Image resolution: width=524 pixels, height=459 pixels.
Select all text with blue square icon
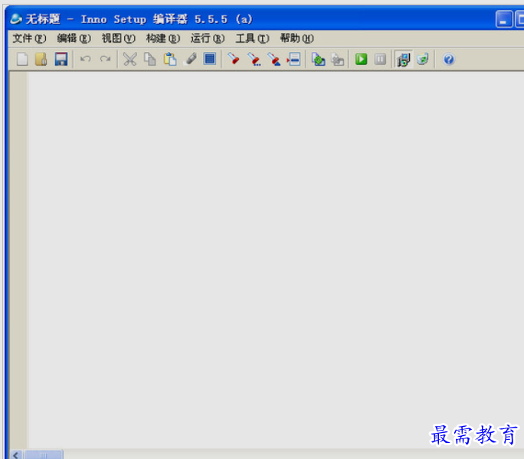coord(210,60)
